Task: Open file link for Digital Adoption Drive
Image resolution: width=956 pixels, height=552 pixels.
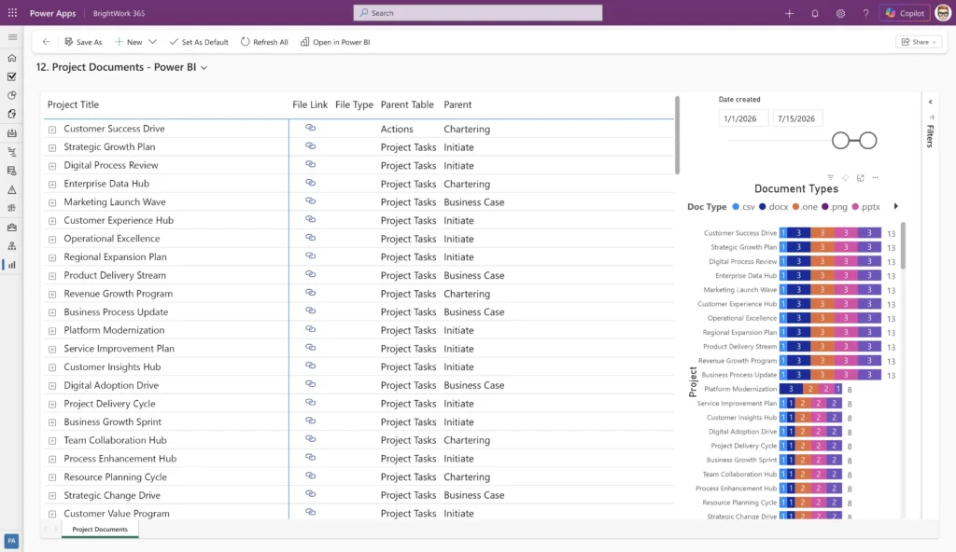Action: click(x=310, y=384)
